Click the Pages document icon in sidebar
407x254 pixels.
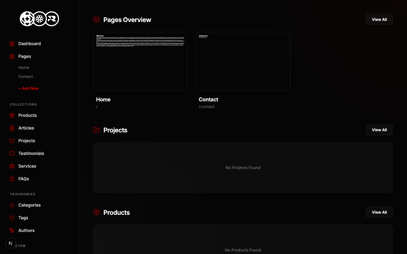(x=12, y=56)
